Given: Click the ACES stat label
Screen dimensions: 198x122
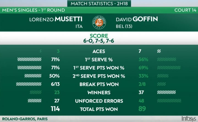Looking at the screenshot, I should point(99,51).
